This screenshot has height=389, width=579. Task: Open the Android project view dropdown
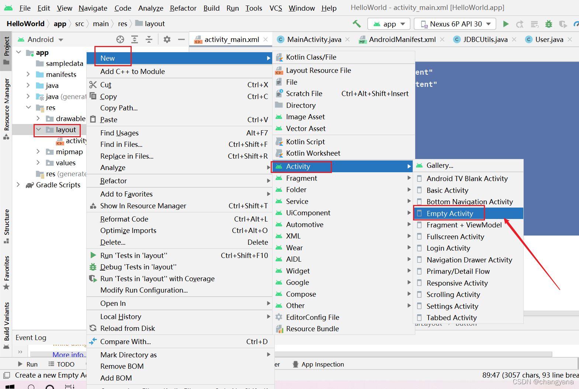coord(41,39)
